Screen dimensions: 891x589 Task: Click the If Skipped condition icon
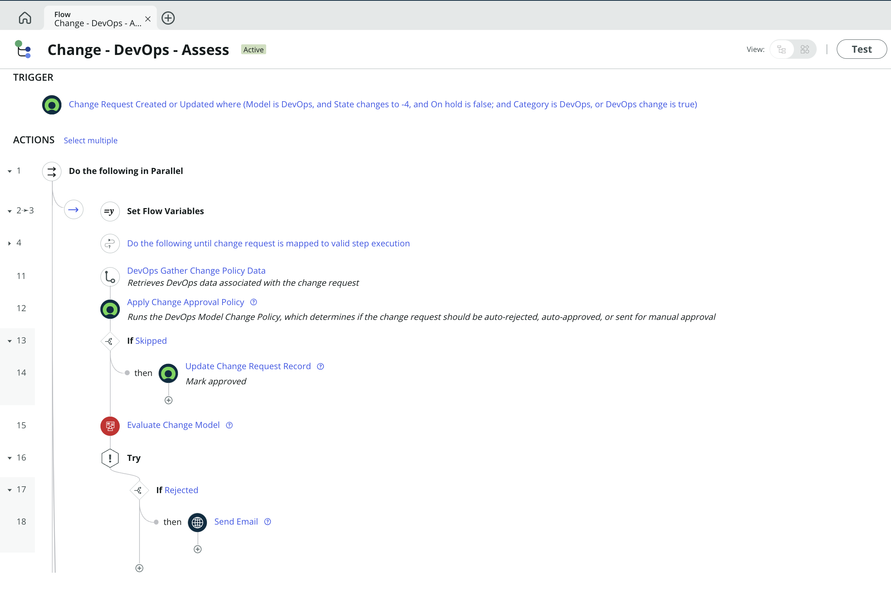(110, 341)
